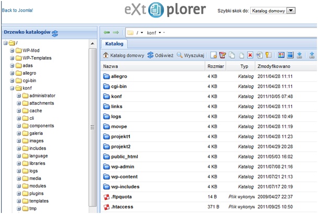Expand the administrator tree node
The image size is (318, 214).
(x=19, y=96)
